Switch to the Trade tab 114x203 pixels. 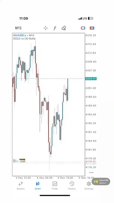55,186
